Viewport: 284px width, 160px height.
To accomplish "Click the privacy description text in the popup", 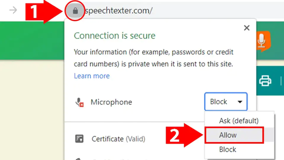I will click(153, 58).
